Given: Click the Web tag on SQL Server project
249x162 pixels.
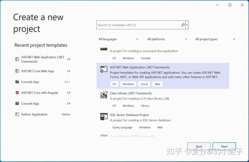Looking at the screenshot, I should point(160,127).
